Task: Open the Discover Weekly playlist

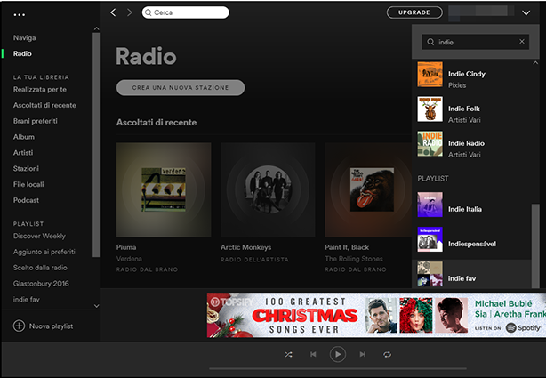Action: 39,236
